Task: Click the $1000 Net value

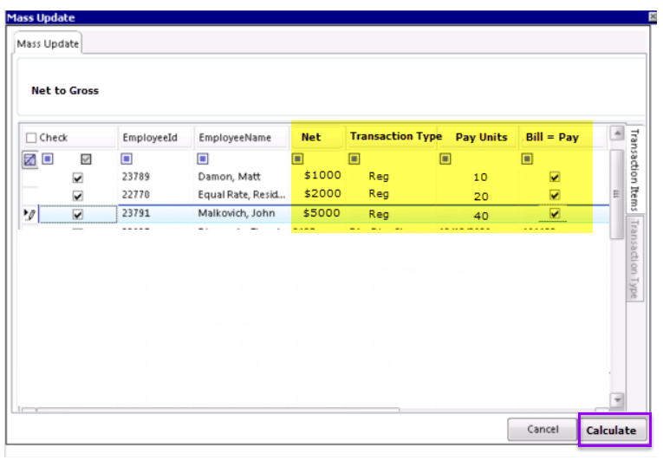Action: [x=322, y=176]
